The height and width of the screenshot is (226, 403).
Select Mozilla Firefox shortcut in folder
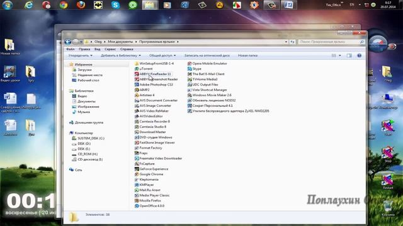(148, 201)
